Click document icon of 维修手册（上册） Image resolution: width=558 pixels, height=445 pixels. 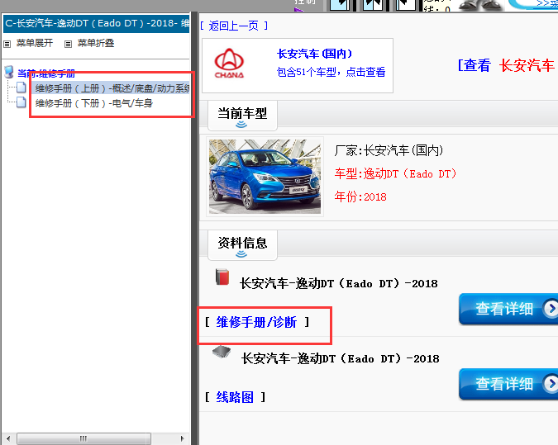click(21, 87)
